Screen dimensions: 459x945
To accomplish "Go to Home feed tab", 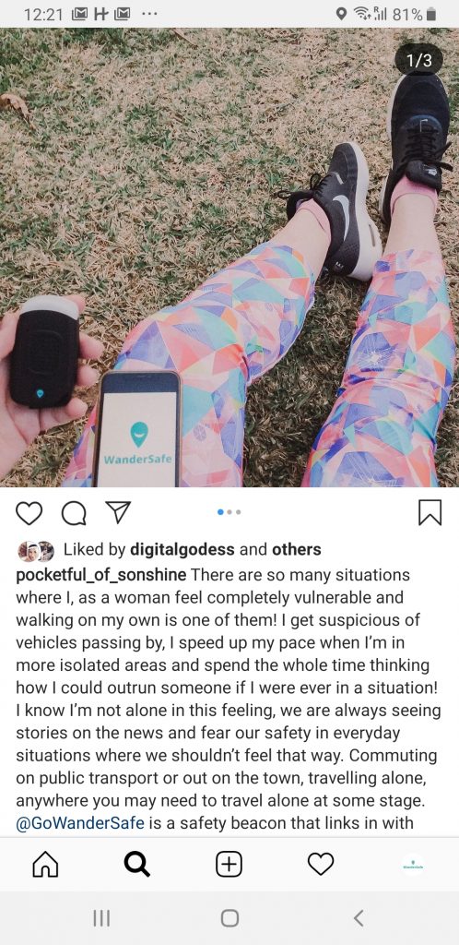I will pyautogui.click(x=46, y=864).
